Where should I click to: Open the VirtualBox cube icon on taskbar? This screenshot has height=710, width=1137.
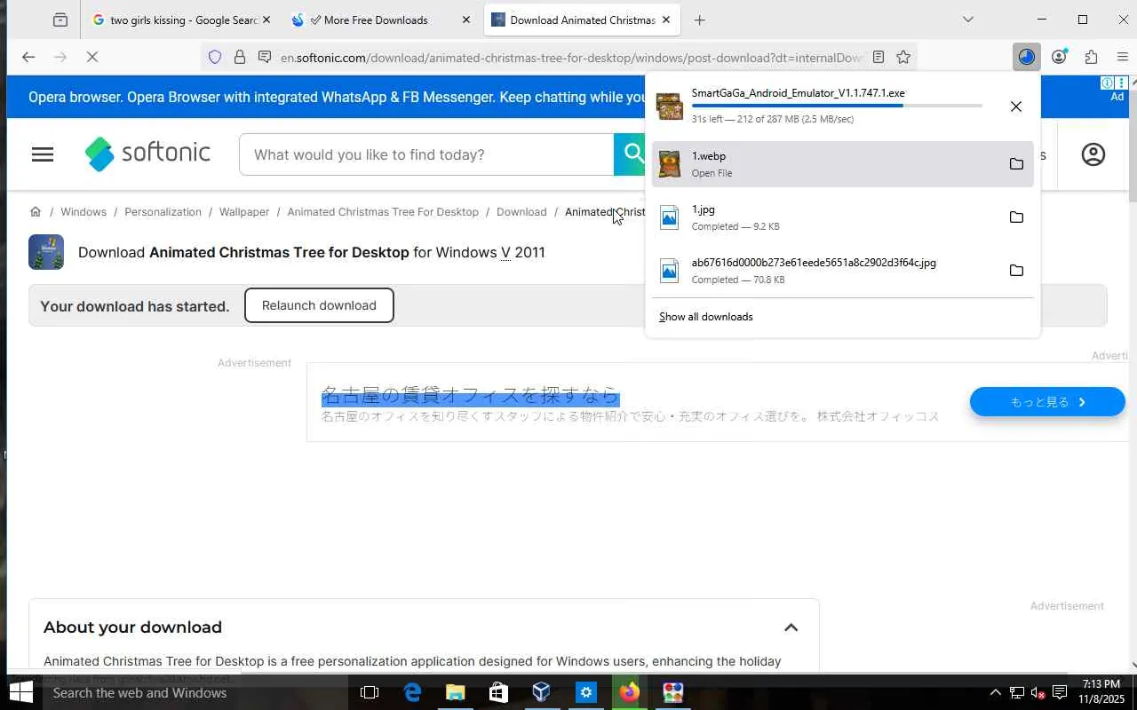(x=541, y=692)
